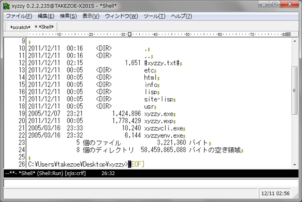Click the total 3,221,360 バイト

[x=182, y=143]
